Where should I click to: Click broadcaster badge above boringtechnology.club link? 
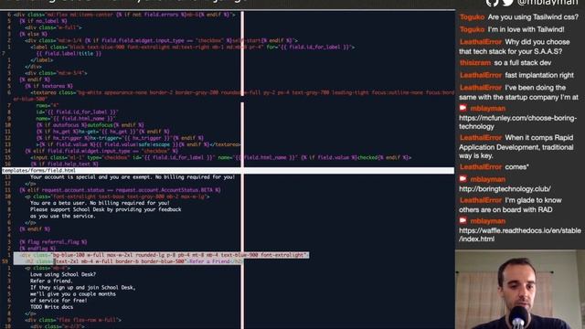click(463, 179)
